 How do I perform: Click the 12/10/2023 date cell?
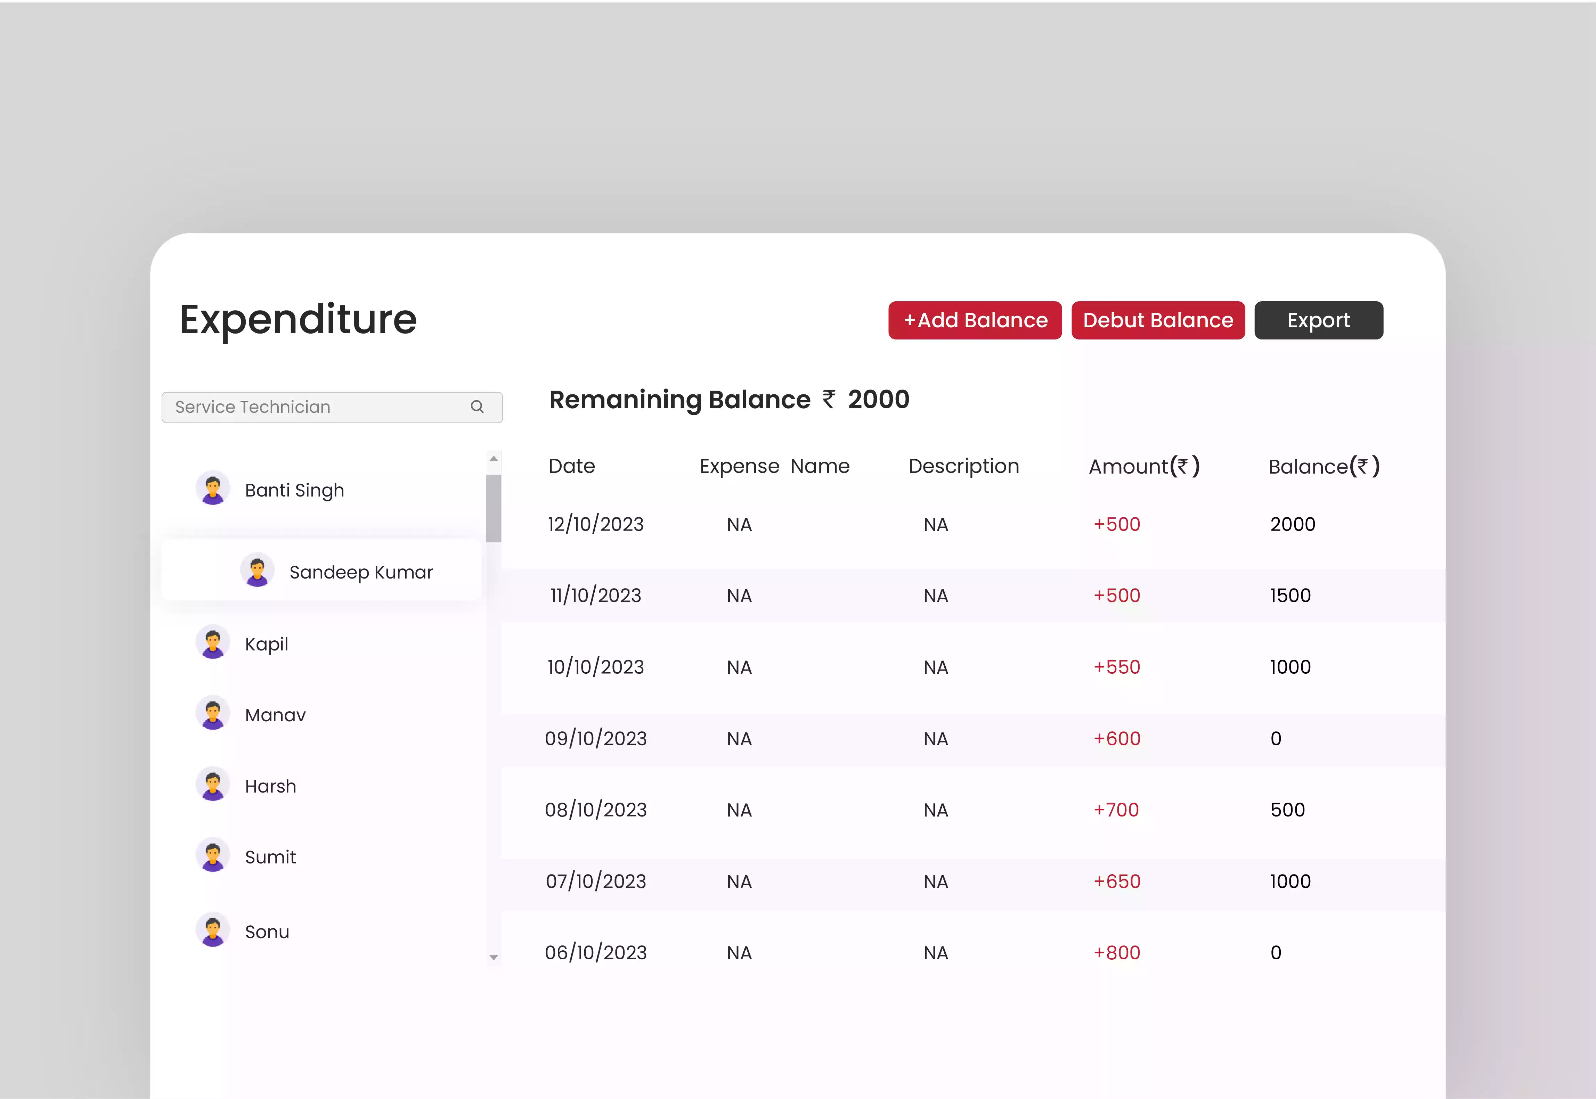click(595, 524)
